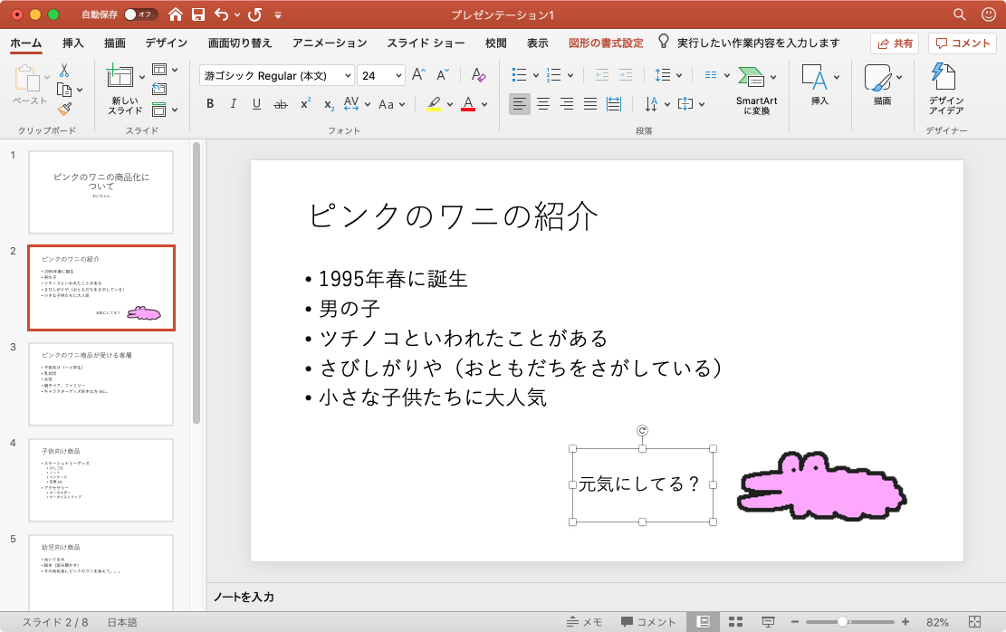The image size is (1006, 632).
Task: Toggle AutoSave (自動保存) switch
Action: click(141, 14)
